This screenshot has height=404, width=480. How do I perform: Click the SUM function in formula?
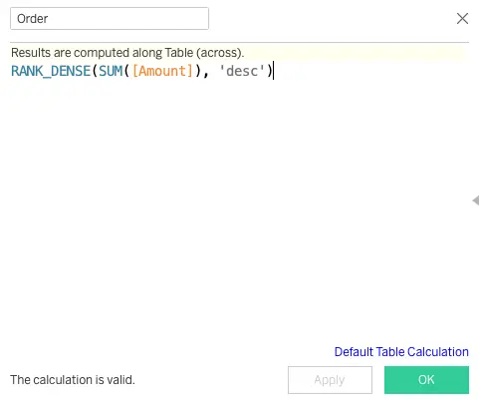coord(111,71)
